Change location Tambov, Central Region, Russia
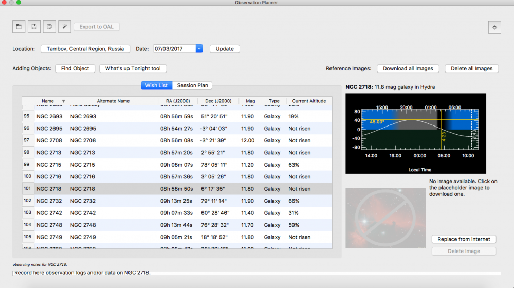Screen dimensions: 514x288 pyautogui.click(x=85, y=49)
